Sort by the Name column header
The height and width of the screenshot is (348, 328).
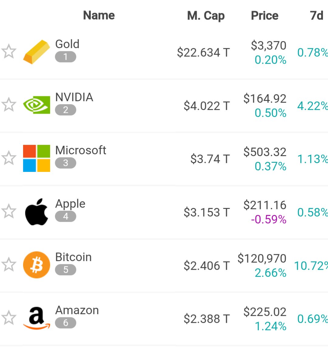(x=99, y=15)
